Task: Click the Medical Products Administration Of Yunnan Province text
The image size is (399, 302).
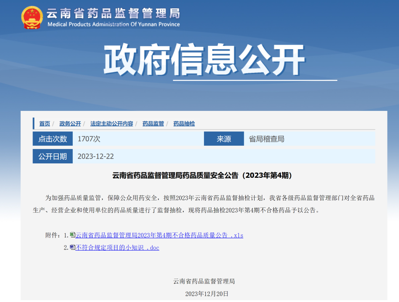Action: coord(113,24)
